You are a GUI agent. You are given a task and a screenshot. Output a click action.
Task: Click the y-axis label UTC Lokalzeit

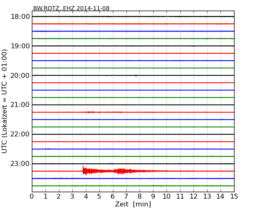pyautogui.click(x=5, y=101)
